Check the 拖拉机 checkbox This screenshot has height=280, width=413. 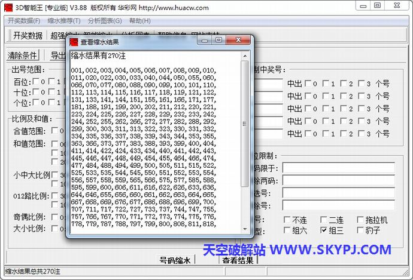click(x=360, y=220)
